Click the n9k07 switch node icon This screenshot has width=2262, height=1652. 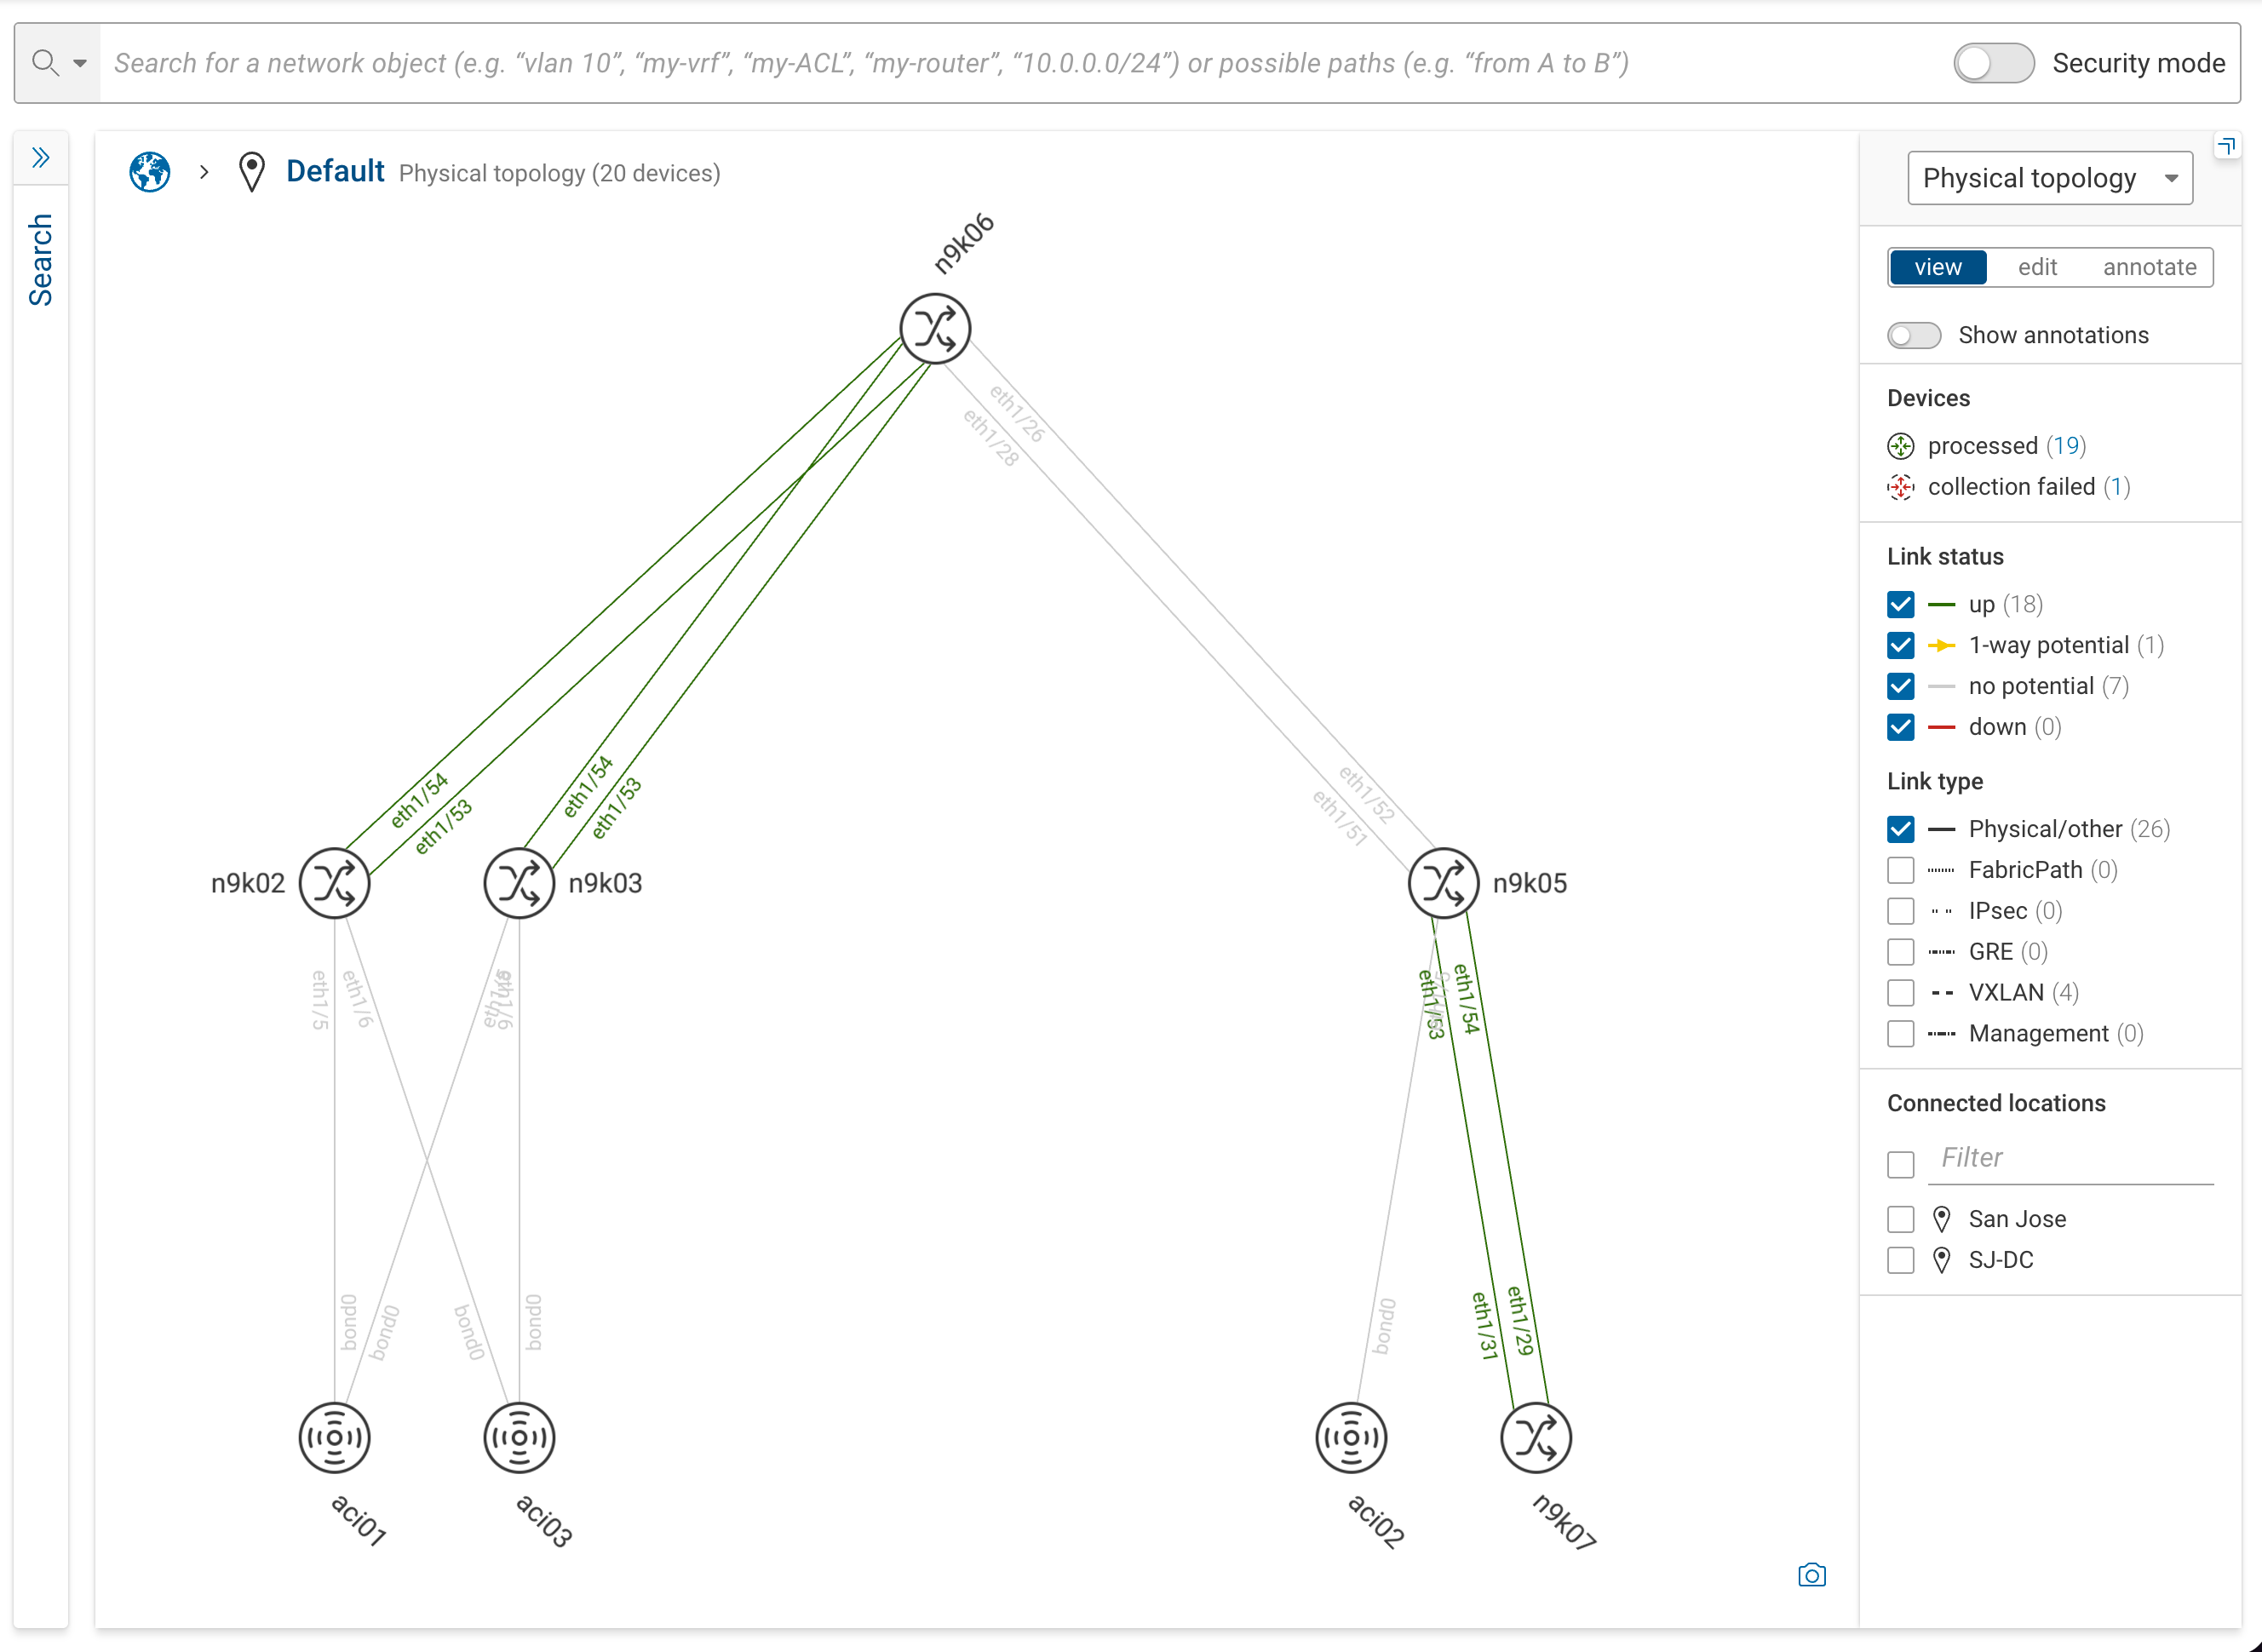pyautogui.click(x=1536, y=1438)
